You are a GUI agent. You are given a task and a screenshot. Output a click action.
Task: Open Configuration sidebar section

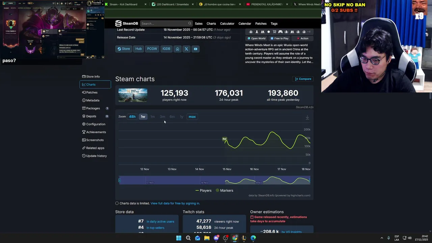[95, 124]
